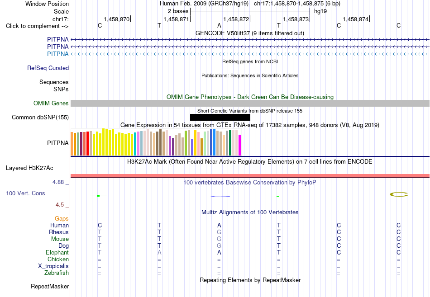The width and height of the screenshot is (430, 297).
Task: Click the pink Layered H3K27Ac signal bar
Action: [250, 176]
